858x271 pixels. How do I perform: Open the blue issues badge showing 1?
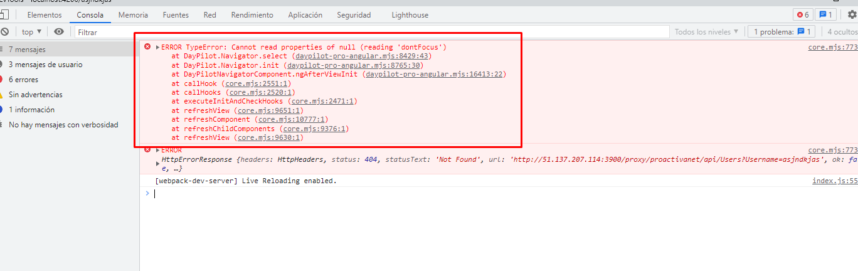tap(825, 14)
